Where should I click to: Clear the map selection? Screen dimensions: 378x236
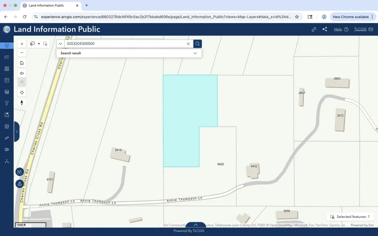pyautogui.click(x=45, y=44)
